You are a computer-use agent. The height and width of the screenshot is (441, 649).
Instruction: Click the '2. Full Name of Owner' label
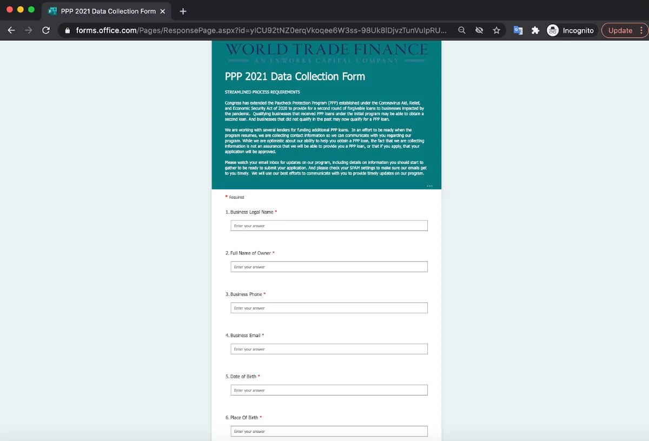pos(250,253)
